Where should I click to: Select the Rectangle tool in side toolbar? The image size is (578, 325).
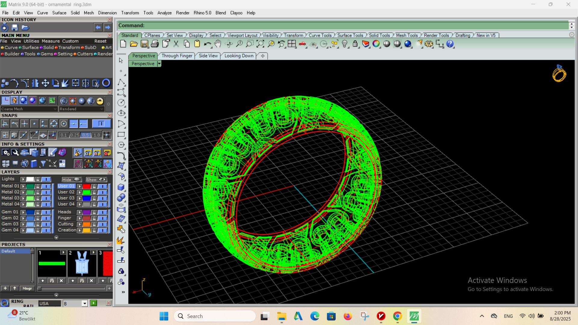(x=121, y=135)
